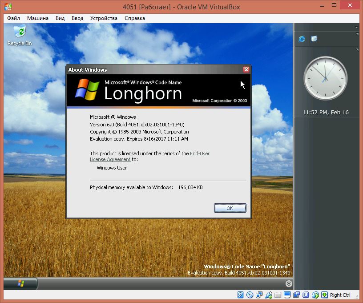Click the Right Ctrl host key label
Screen dimensions: 363x303
340,295
